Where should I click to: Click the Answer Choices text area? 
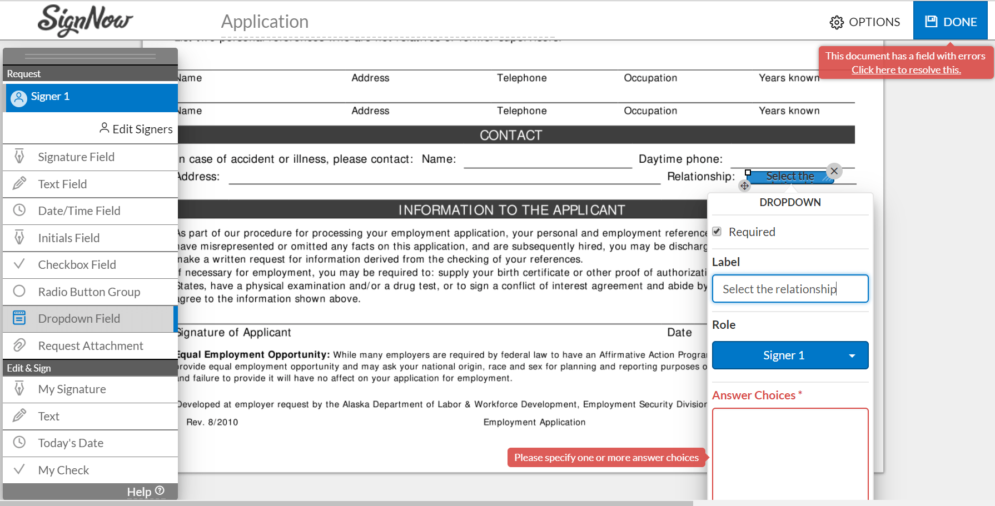click(x=790, y=455)
